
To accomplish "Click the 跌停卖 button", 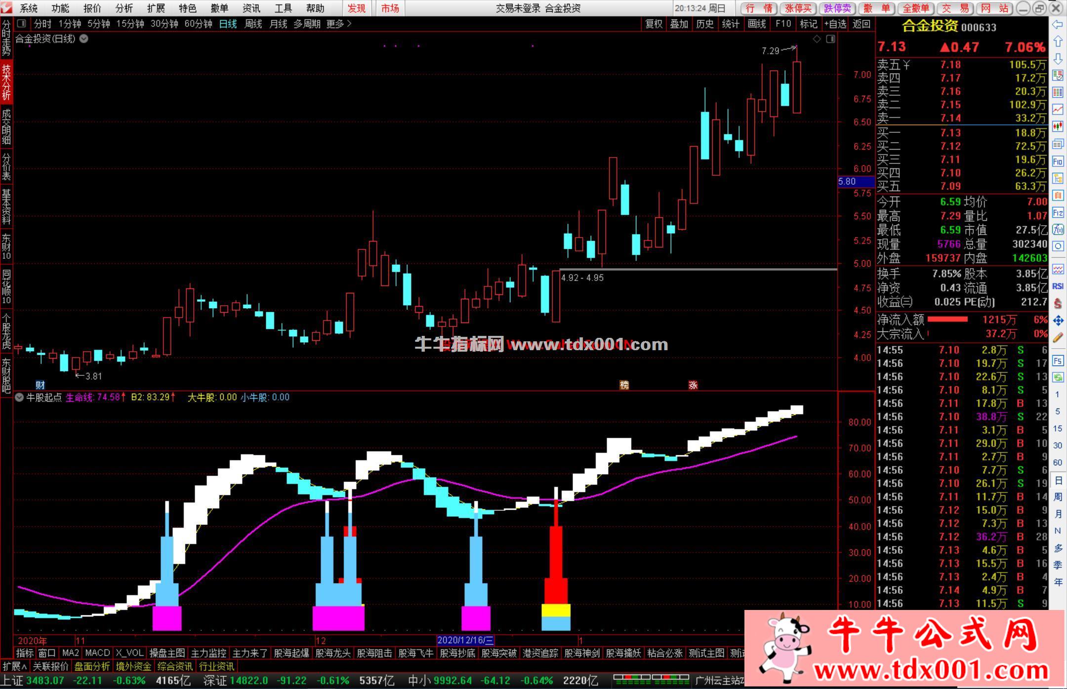I will click(837, 8).
